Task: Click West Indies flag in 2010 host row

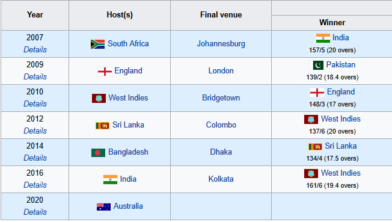Action: pos(99,98)
